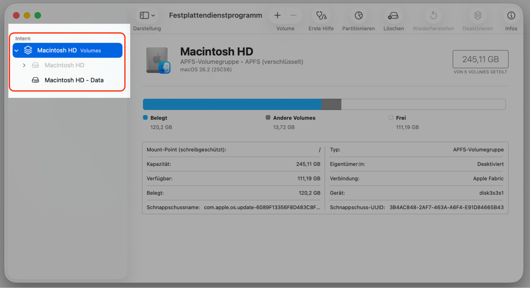Click the macOS 26.2 (25C56) version text

pyautogui.click(x=206, y=69)
